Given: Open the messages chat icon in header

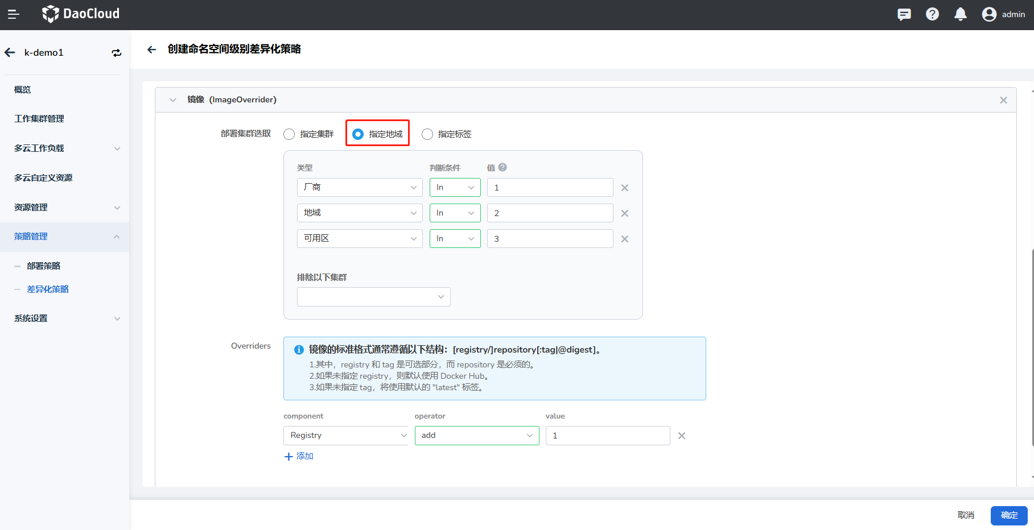Looking at the screenshot, I should (x=904, y=14).
